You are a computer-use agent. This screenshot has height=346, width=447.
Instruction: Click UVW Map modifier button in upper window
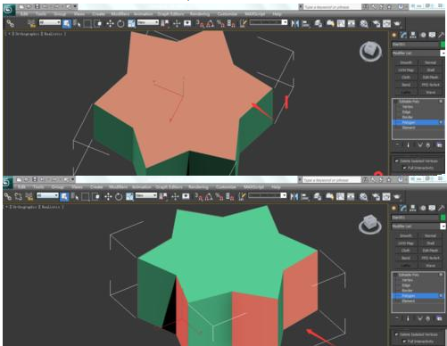pos(406,70)
